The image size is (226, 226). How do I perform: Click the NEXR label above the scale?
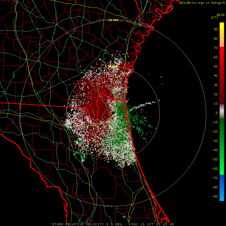point(221,15)
